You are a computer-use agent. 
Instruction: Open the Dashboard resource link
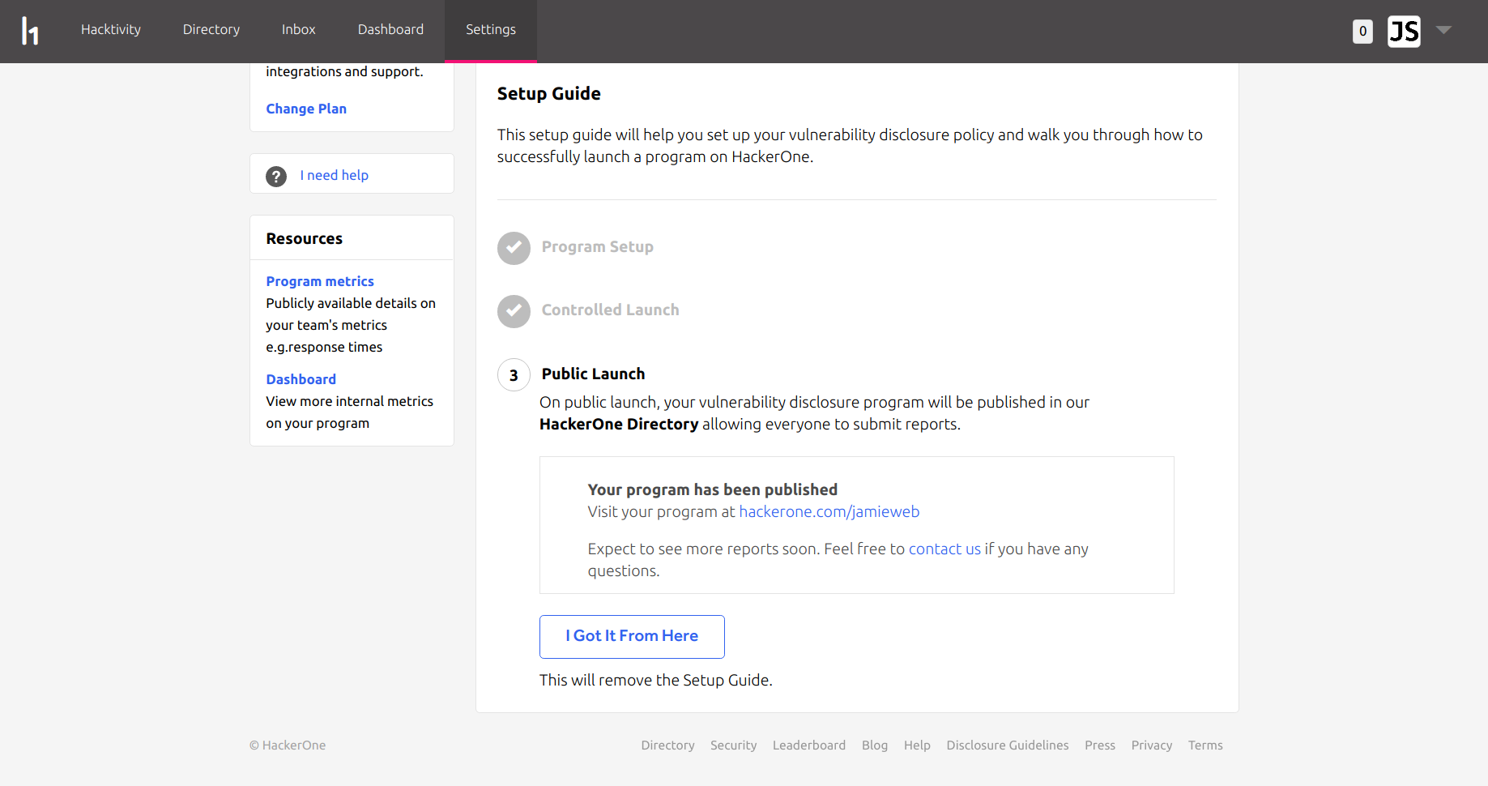(301, 379)
